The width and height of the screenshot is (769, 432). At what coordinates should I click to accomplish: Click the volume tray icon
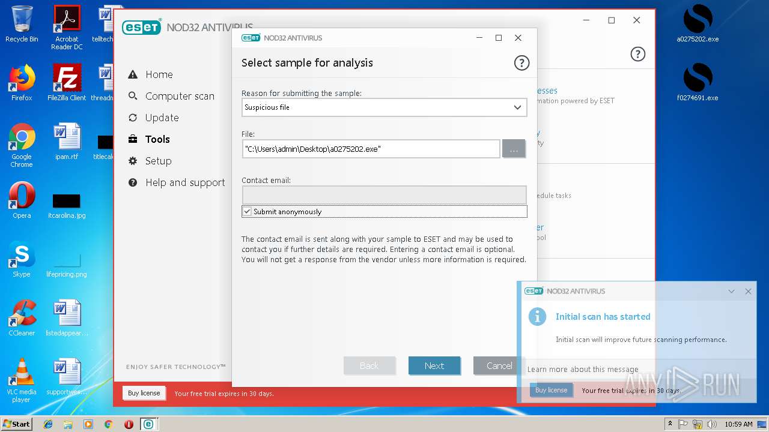point(712,424)
